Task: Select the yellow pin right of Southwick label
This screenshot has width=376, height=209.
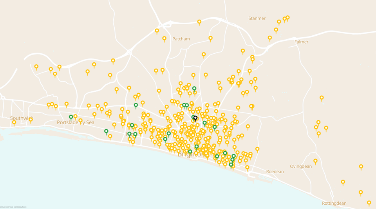Action: pos(31,120)
